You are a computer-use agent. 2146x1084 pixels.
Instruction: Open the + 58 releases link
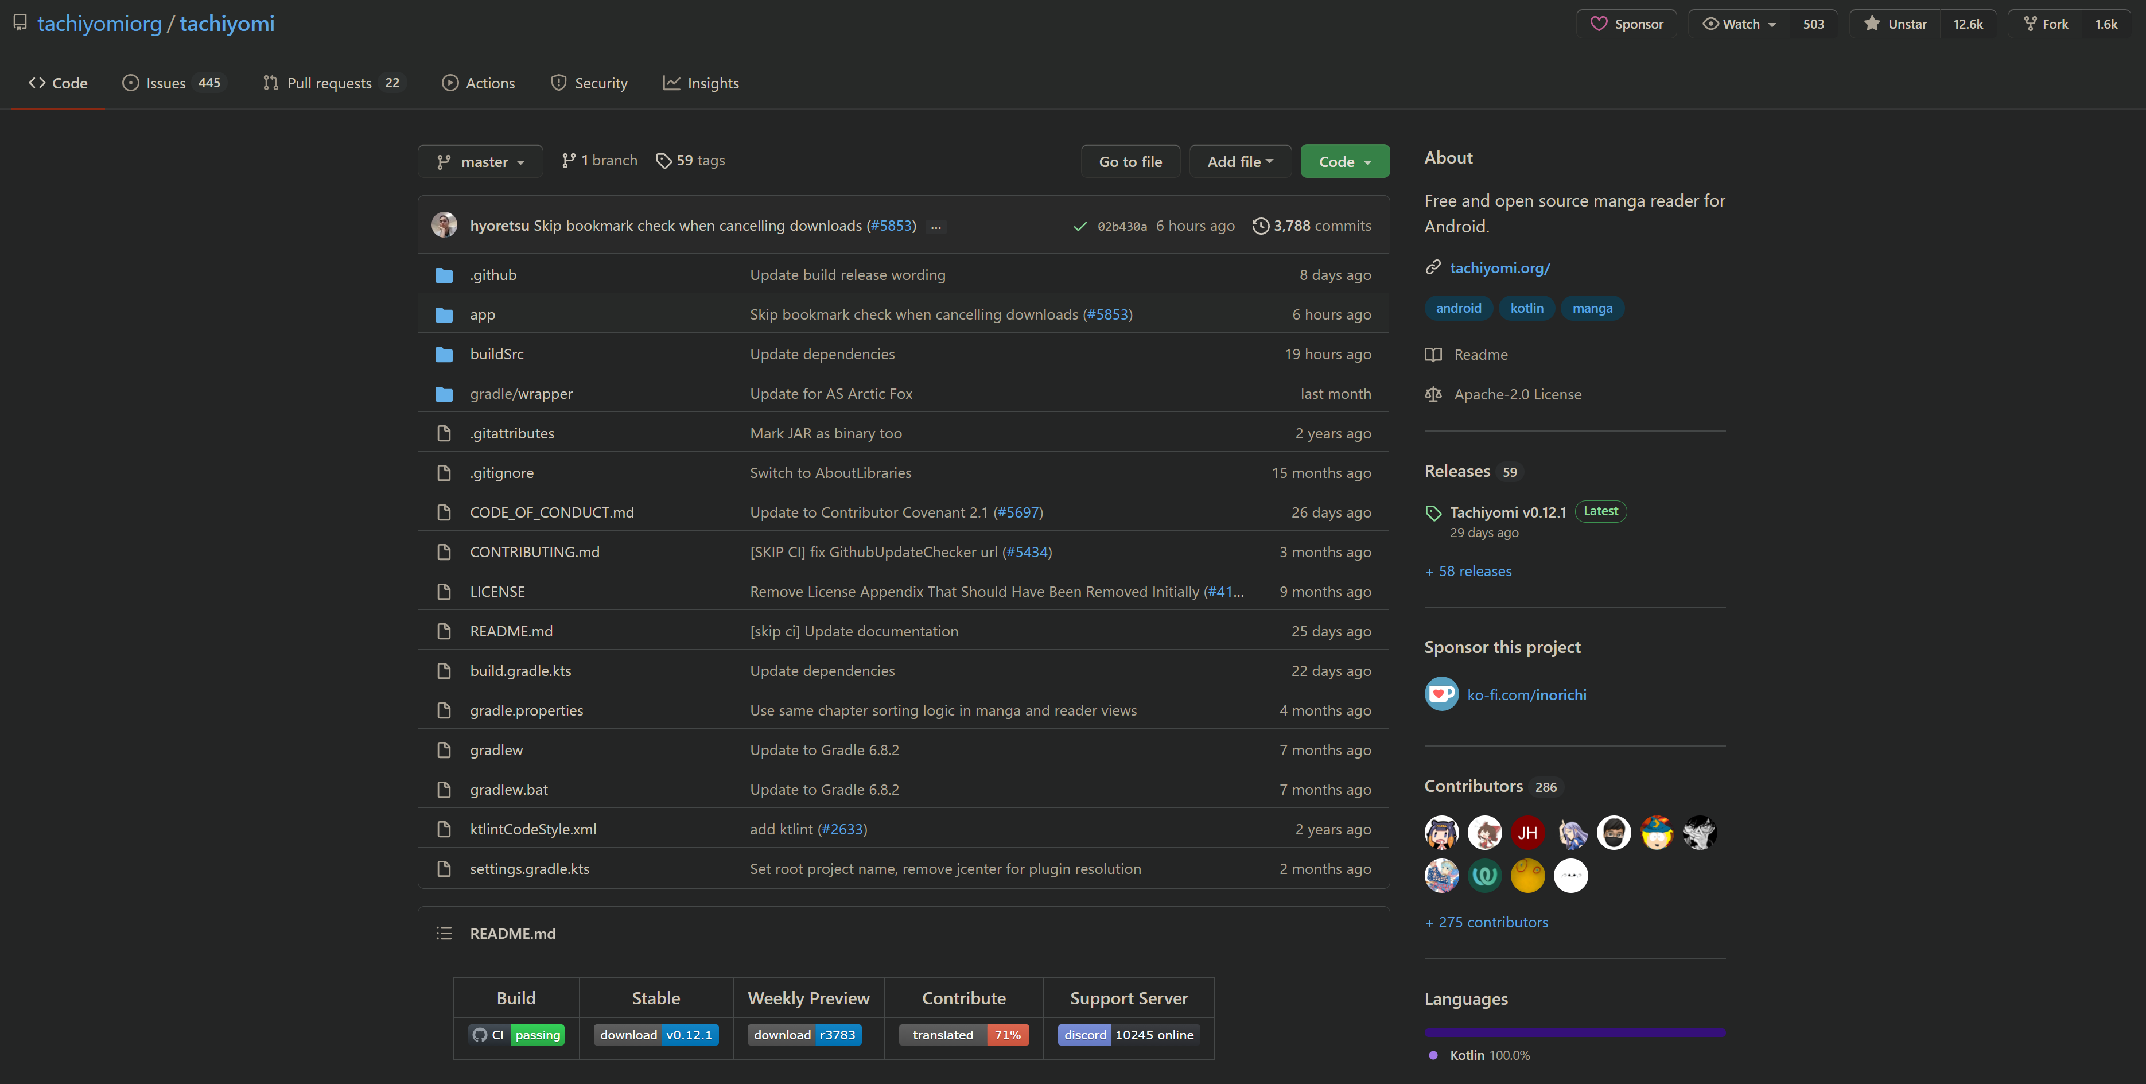click(x=1468, y=571)
